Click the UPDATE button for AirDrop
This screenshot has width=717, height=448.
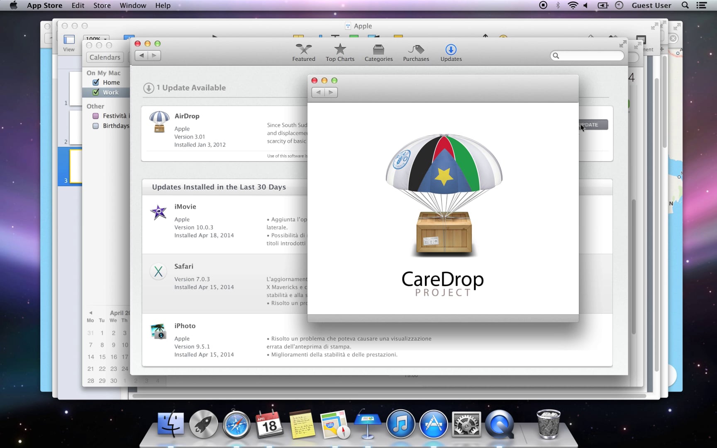[x=593, y=124]
